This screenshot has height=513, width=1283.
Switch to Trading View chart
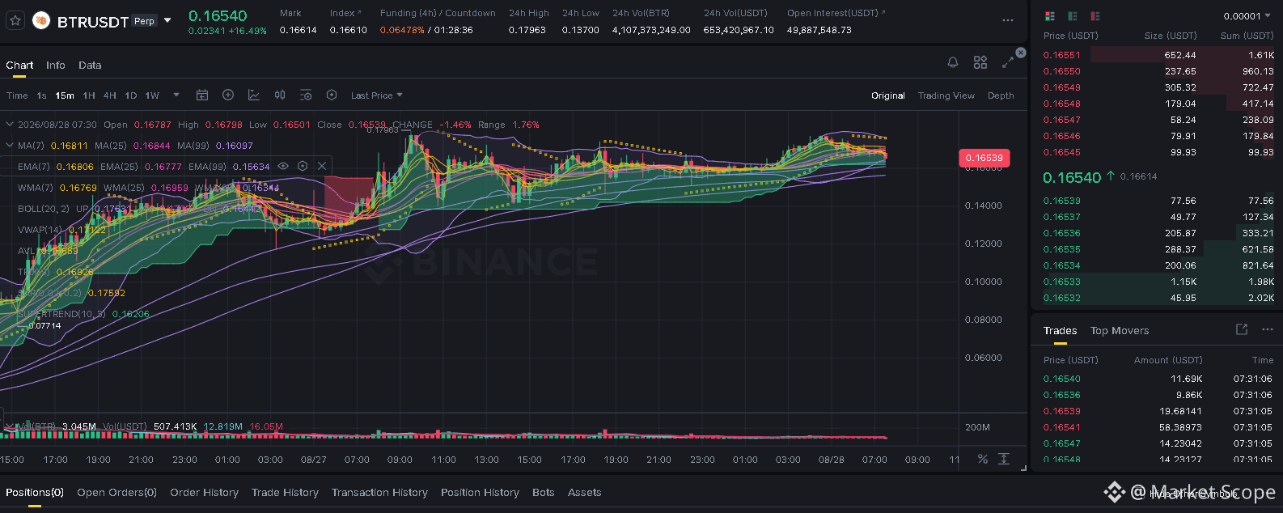click(x=946, y=95)
